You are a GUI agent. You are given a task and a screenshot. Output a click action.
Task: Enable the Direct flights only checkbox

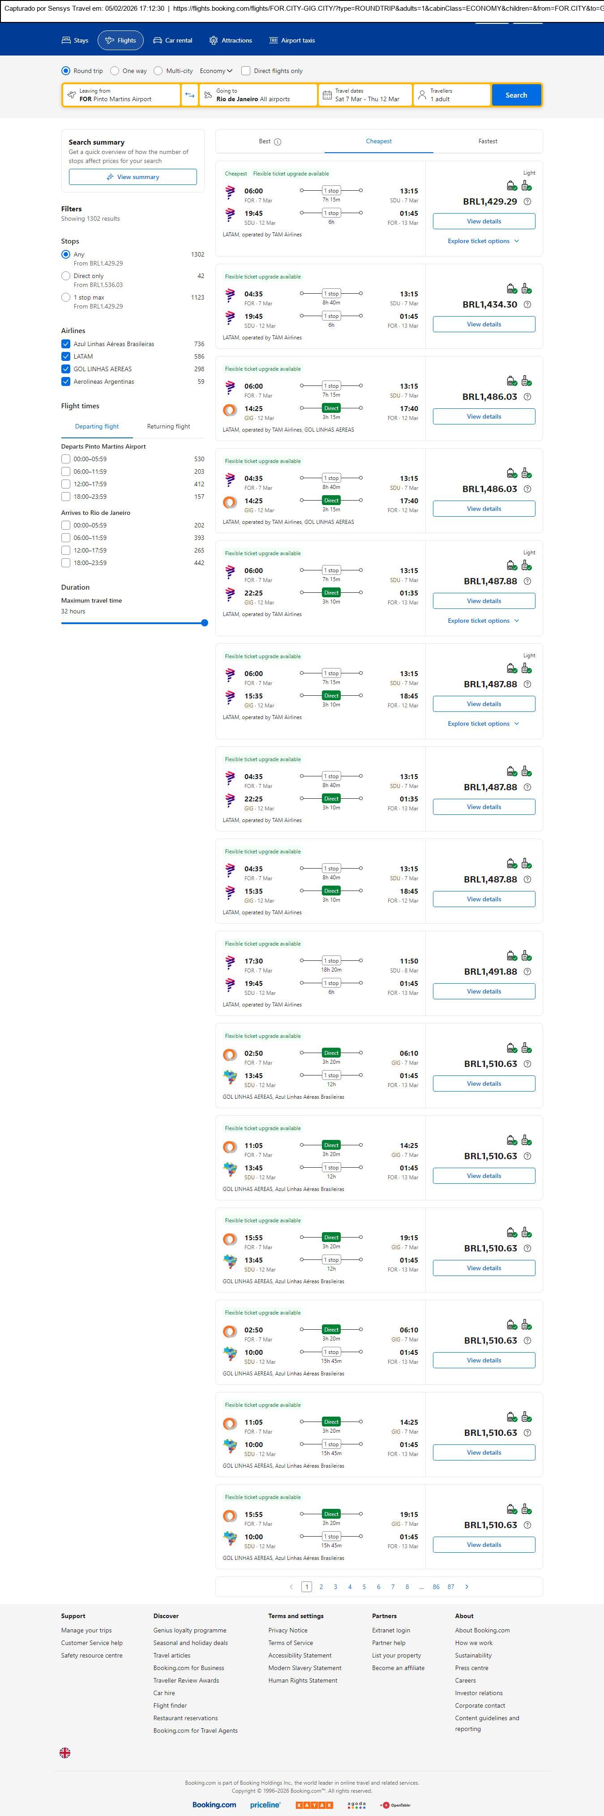(x=246, y=71)
